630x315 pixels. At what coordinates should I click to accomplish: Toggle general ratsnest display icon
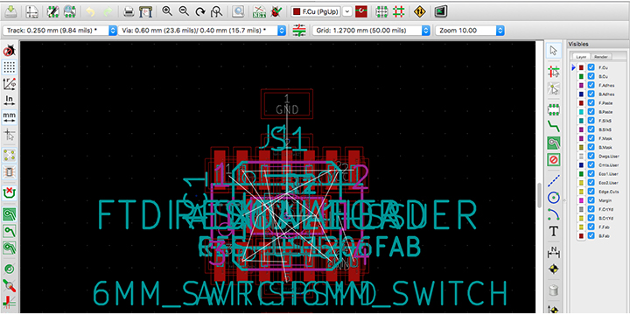point(10,156)
